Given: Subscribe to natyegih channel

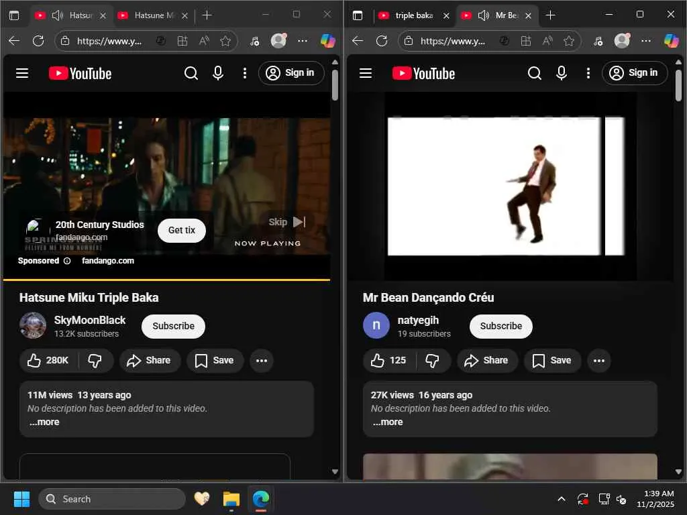Looking at the screenshot, I should pos(500,327).
